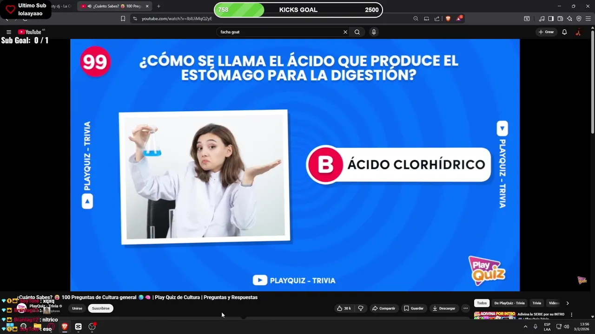Save the video with Guardar
The width and height of the screenshot is (595, 334).
[414, 308]
